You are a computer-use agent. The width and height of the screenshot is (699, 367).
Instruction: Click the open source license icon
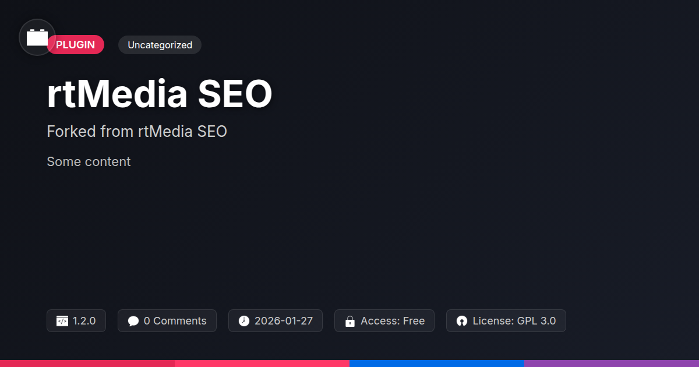click(462, 321)
